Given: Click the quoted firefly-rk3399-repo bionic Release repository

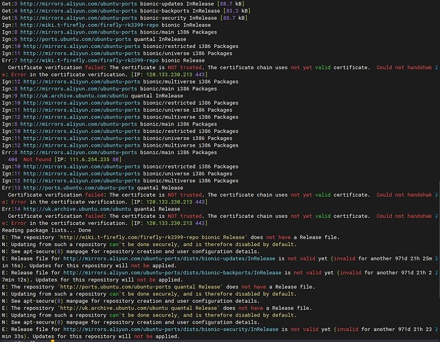Looking at the screenshot, I should pyautogui.click(x=152, y=237).
